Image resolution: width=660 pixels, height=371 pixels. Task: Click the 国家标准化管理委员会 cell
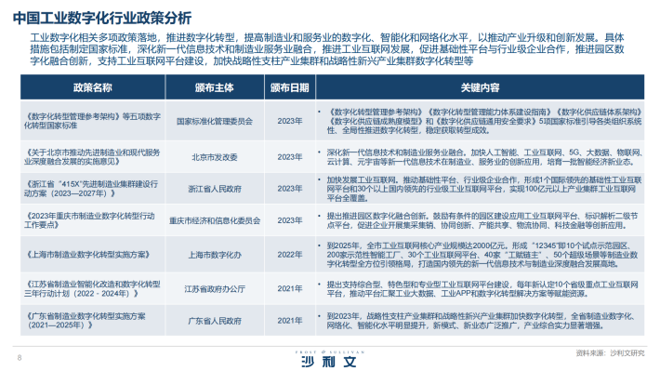(214, 121)
